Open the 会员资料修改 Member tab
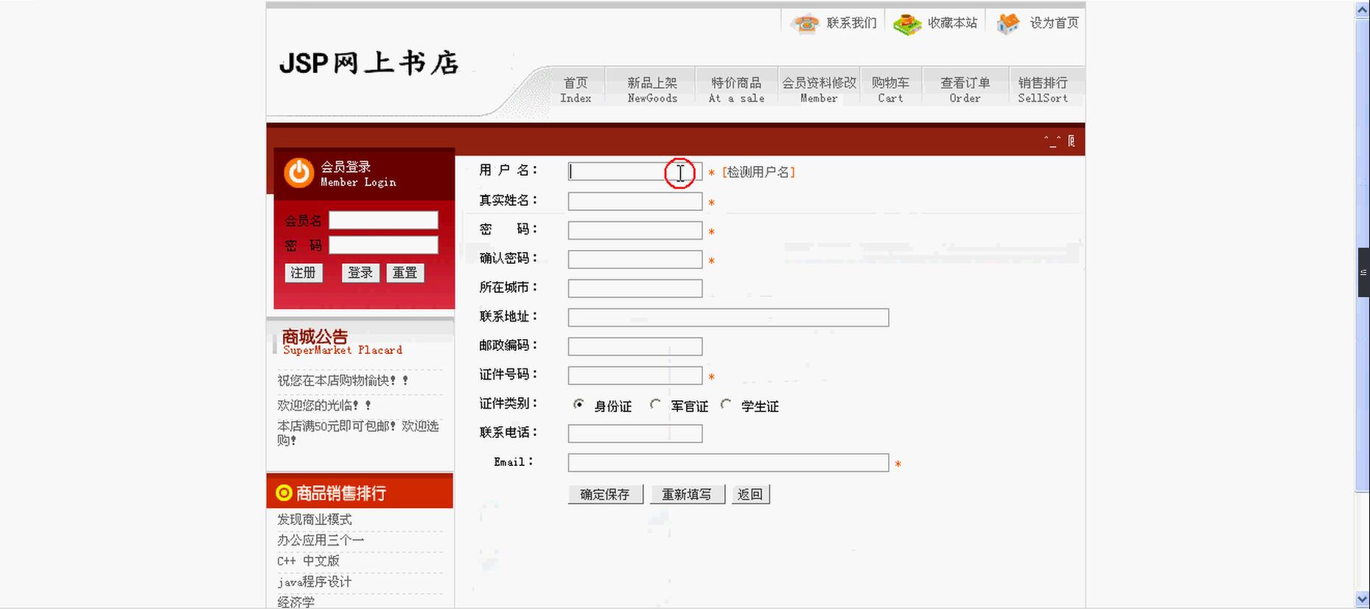Viewport: 1370px width, 609px height. point(819,89)
